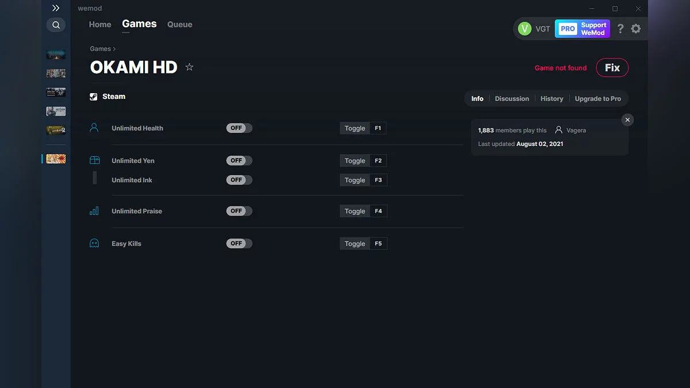Select the Info tab

[477, 99]
